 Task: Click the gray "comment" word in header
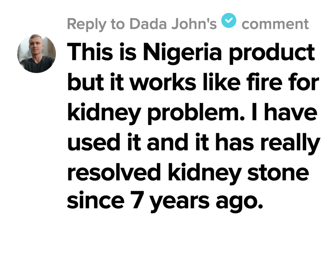pyautogui.click(x=275, y=24)
